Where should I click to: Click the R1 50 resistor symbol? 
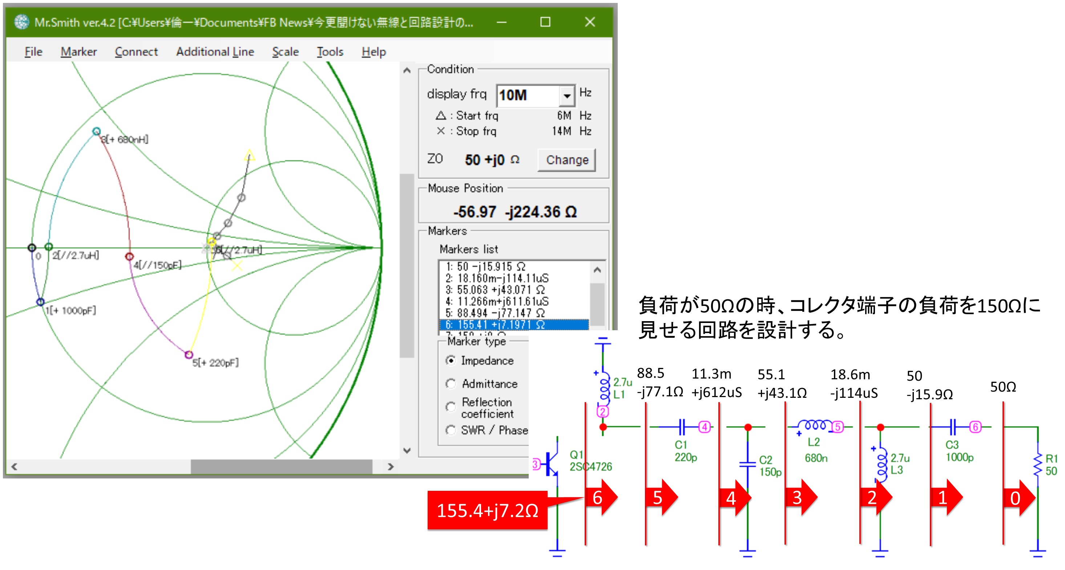pos(1038,465)
